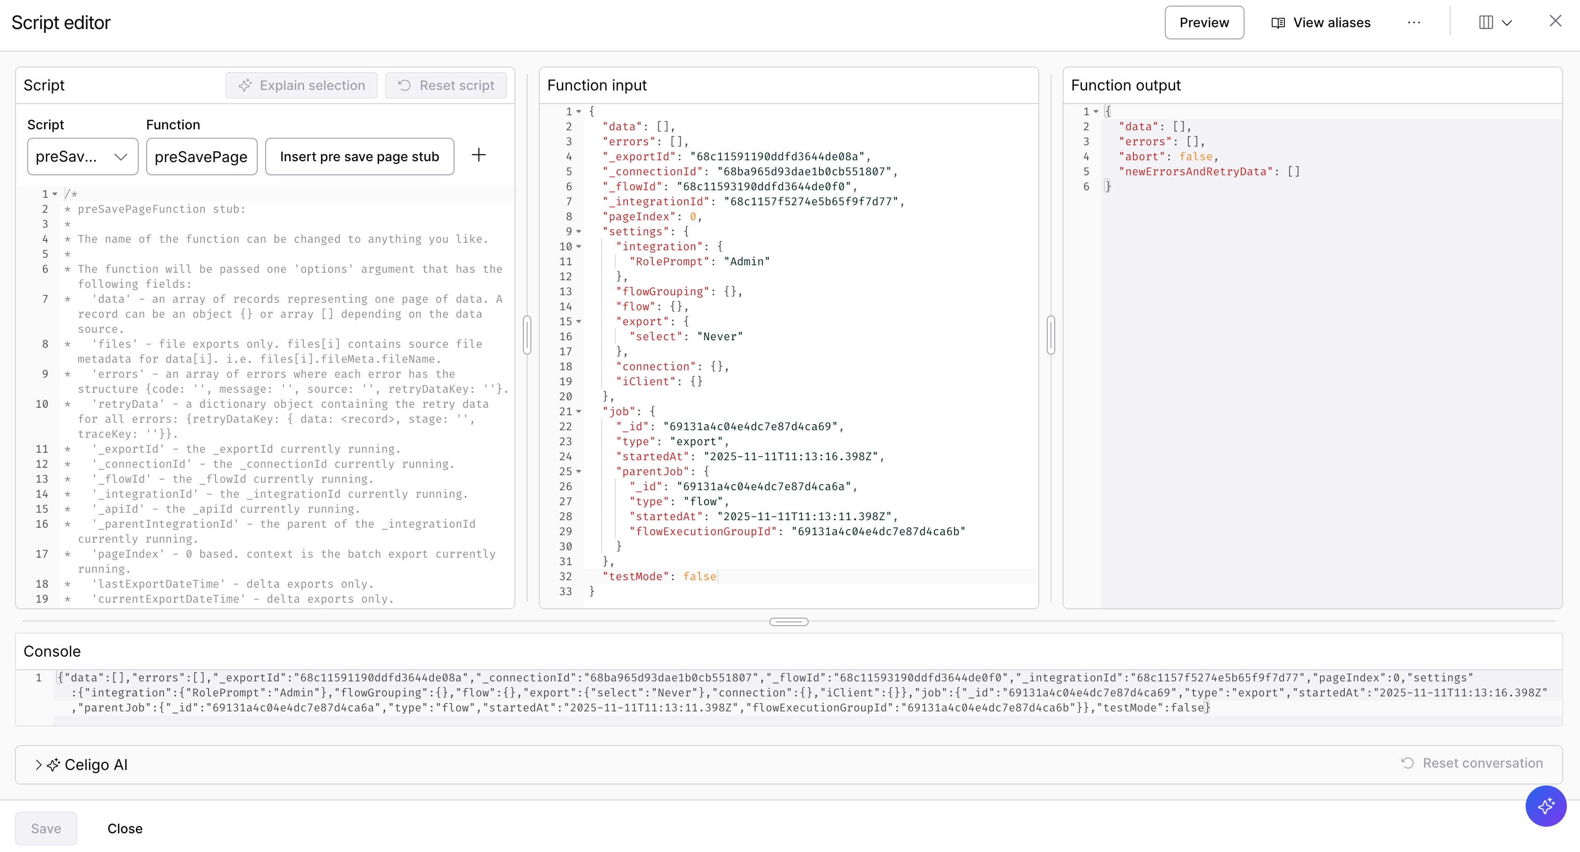This screenshot has width=1580, height=852.
Task: Click Reset script button
Action: coord(446,85)
